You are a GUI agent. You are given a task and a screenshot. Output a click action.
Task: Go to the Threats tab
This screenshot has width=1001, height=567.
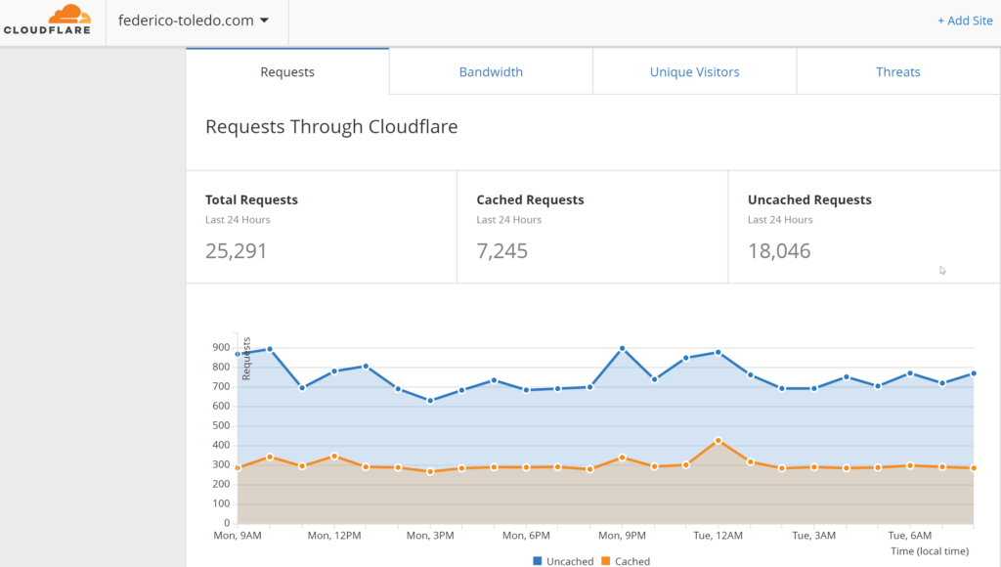tap(897, 71)
